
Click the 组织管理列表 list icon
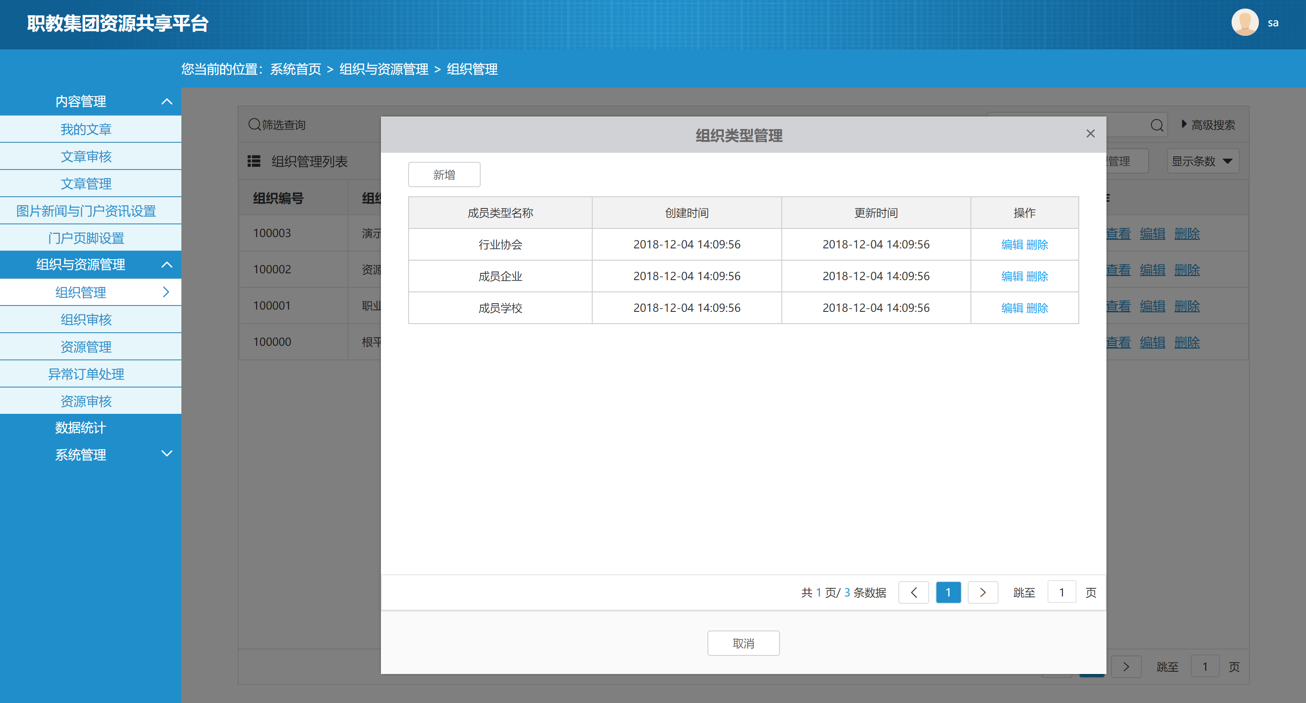point(253,161)
